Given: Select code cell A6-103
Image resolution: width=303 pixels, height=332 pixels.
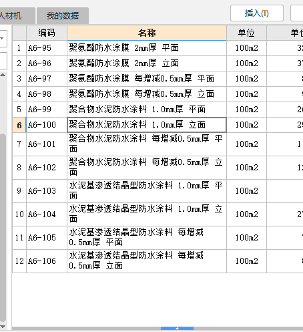Looking at the screenshot, I should [x=47, y=191].
